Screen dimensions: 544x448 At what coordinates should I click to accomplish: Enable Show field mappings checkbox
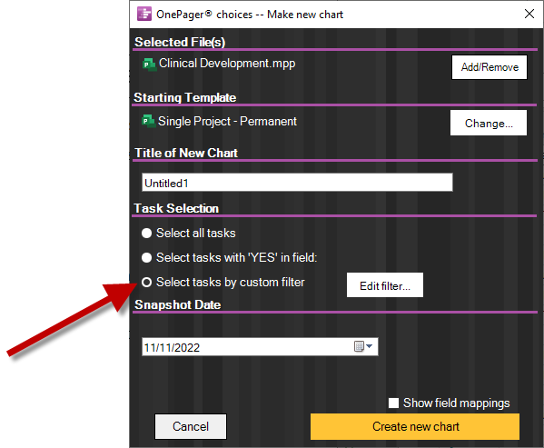point(393,403)
